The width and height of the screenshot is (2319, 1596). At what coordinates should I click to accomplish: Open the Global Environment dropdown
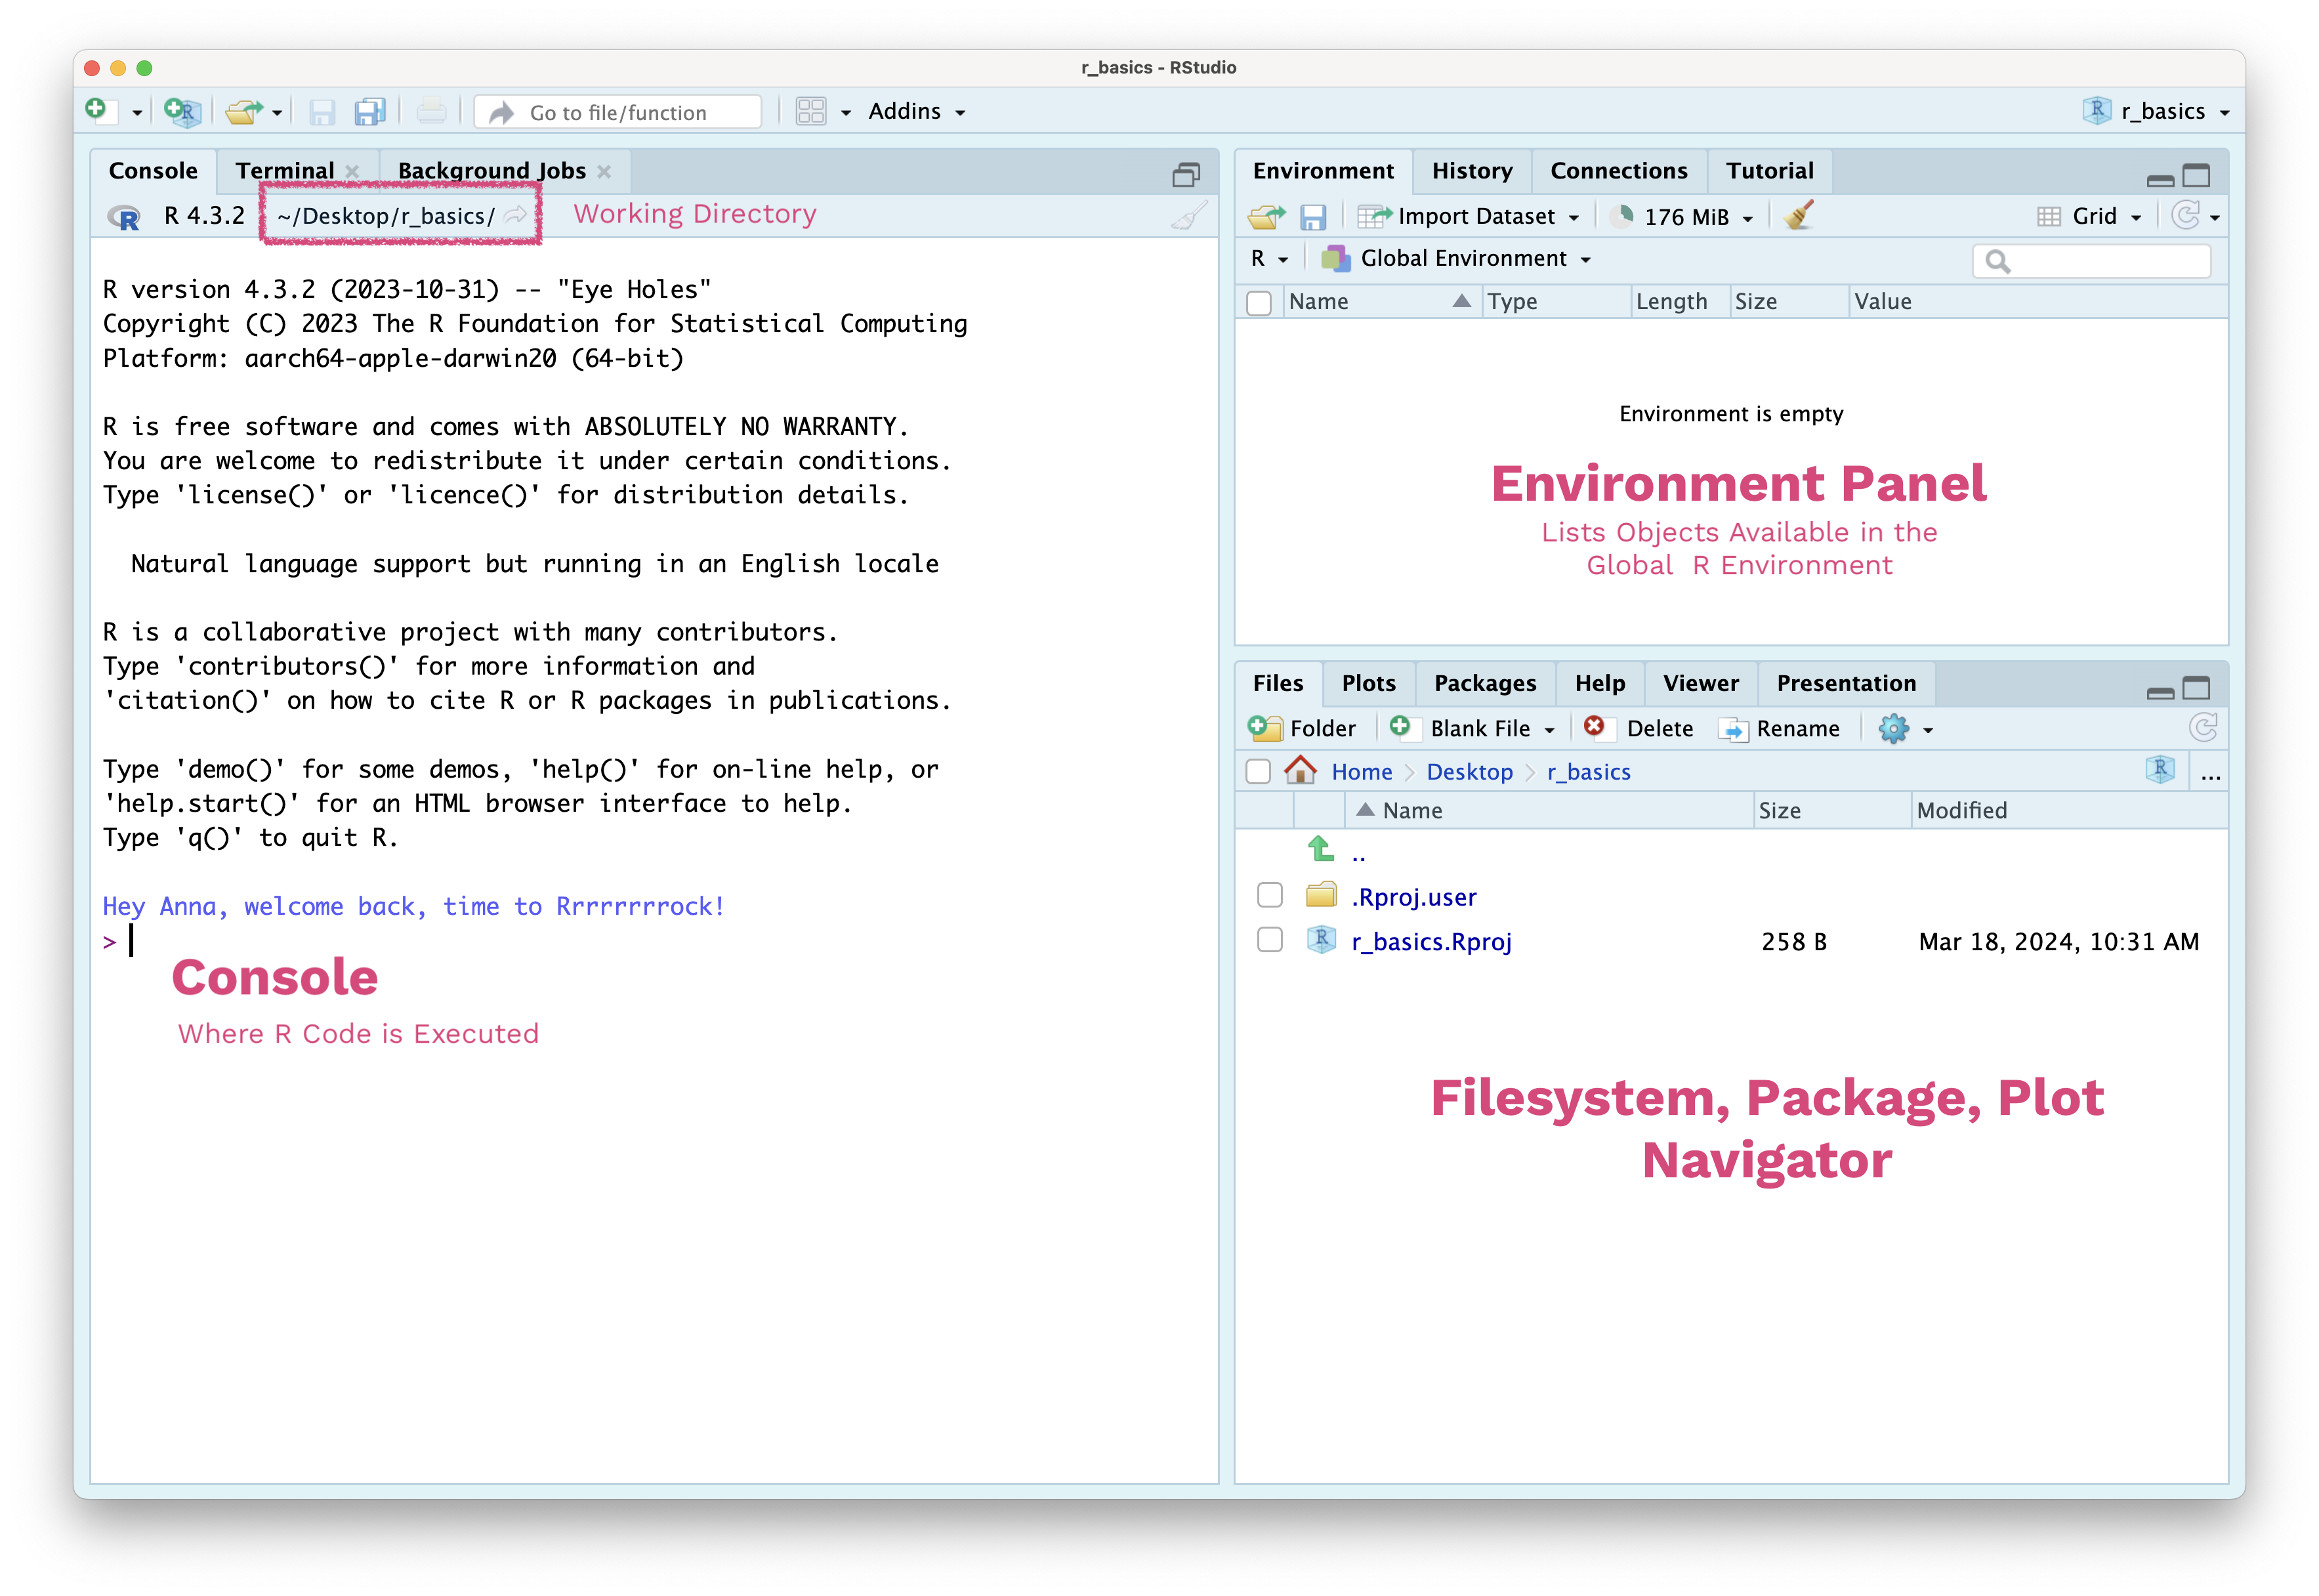click(x=1456, y=259)
